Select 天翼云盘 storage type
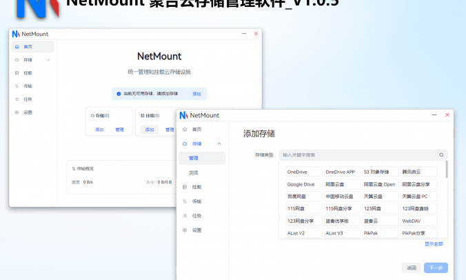This screenshot has height=280, width=466. click(x=381, y=197)
